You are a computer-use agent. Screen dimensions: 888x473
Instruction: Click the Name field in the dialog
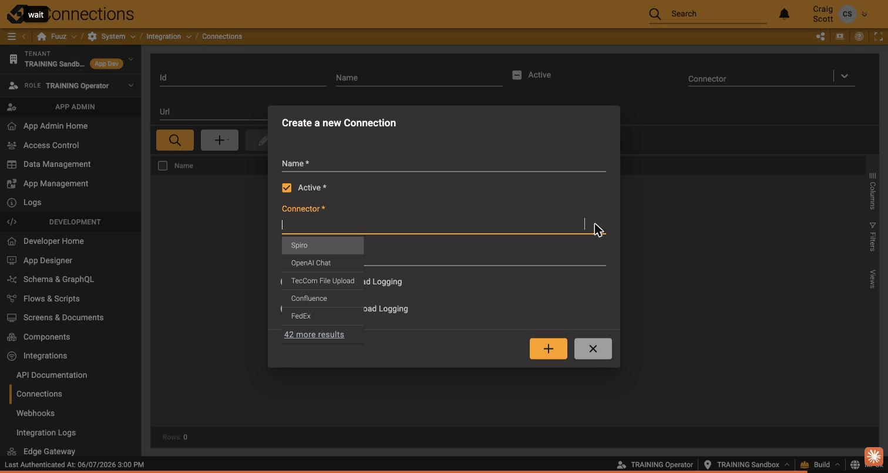443,163
